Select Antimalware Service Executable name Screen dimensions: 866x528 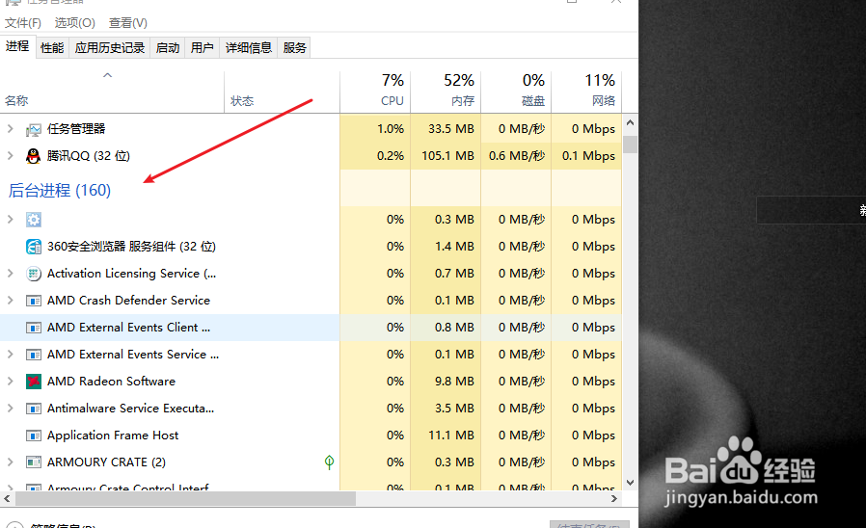click(x=131, y=409)
